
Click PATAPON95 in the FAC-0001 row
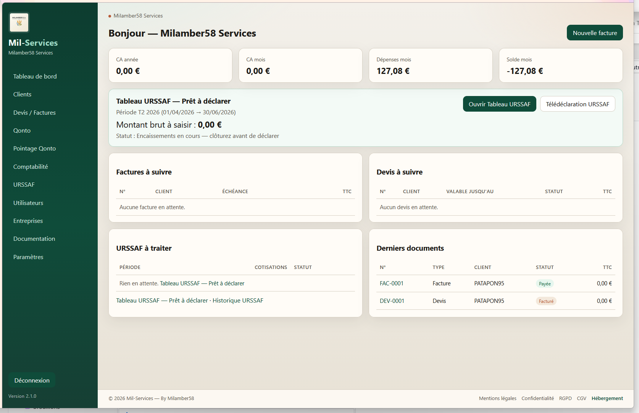(x=489, y=283)
